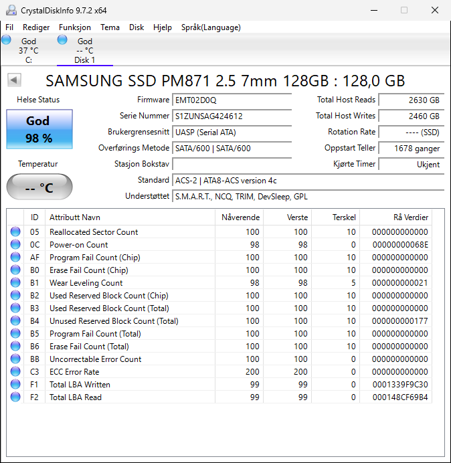Click status orb of Reallocated Sector Count row
The height and width of the screenshot is (463, 451).
tap(15, 231)
